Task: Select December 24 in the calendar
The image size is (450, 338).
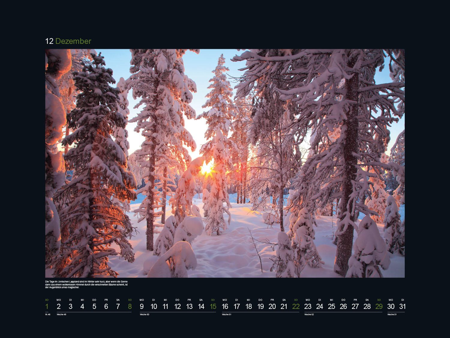Action: pos(319,306)
